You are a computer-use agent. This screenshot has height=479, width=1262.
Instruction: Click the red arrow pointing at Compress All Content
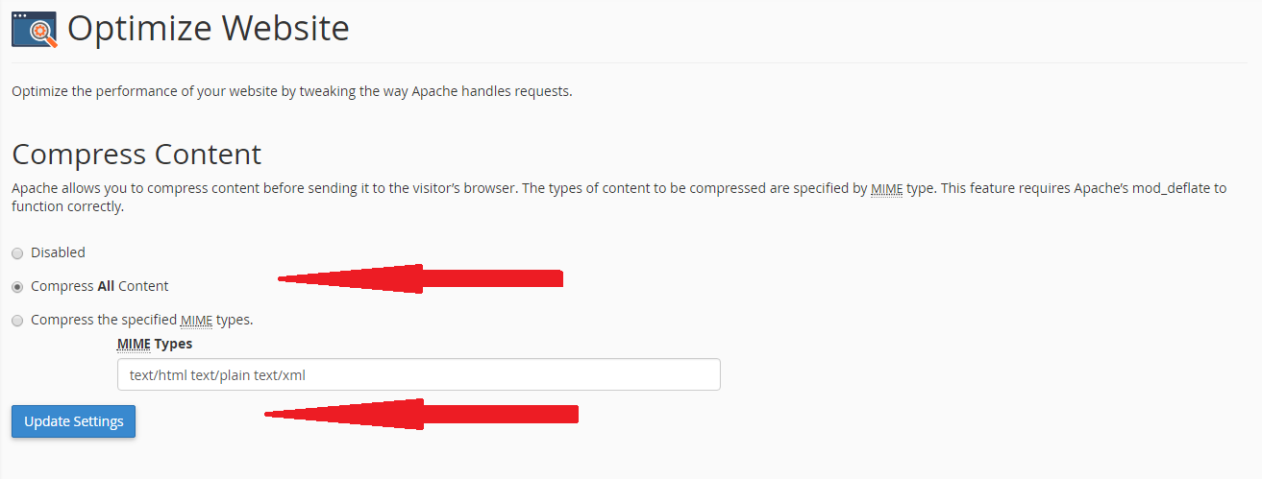pyautogui.click(x=420, y=278)
